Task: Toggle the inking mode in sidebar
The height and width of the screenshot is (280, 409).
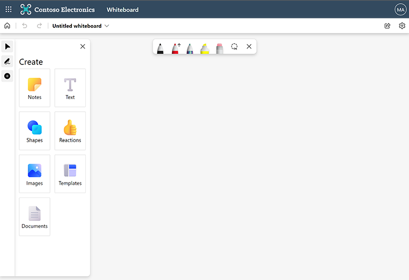Action: (x=7, y=61)
